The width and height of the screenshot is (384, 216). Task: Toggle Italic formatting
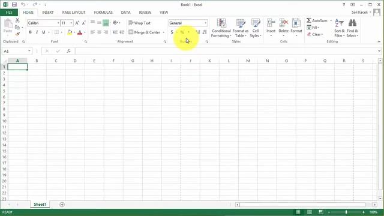pyautogui.click(x=37, y=32)
